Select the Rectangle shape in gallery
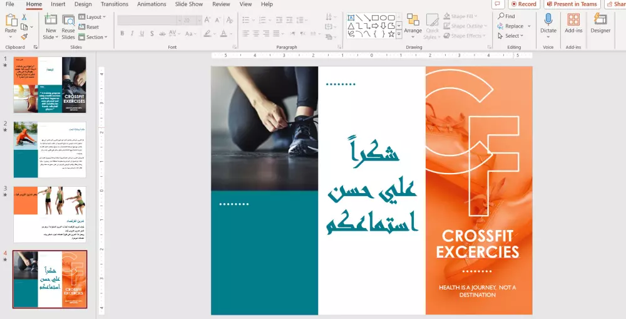This screenshot has height=319, width=626. [375, 18]
